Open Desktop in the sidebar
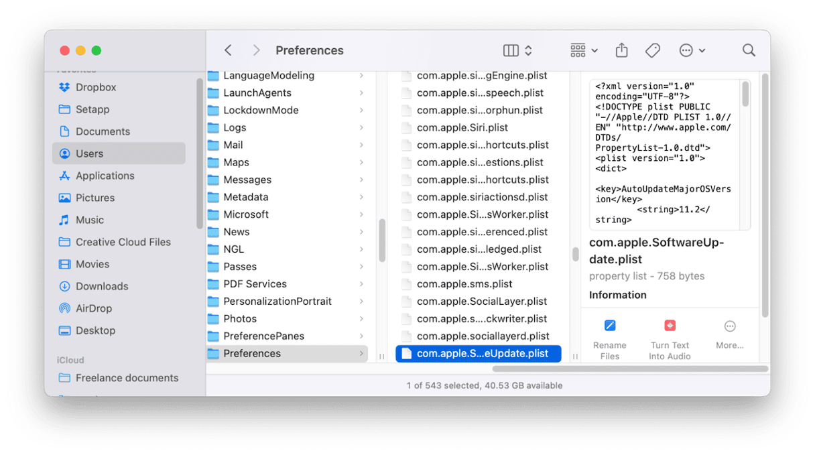The image size is (815, 455). tap(119, 330)
